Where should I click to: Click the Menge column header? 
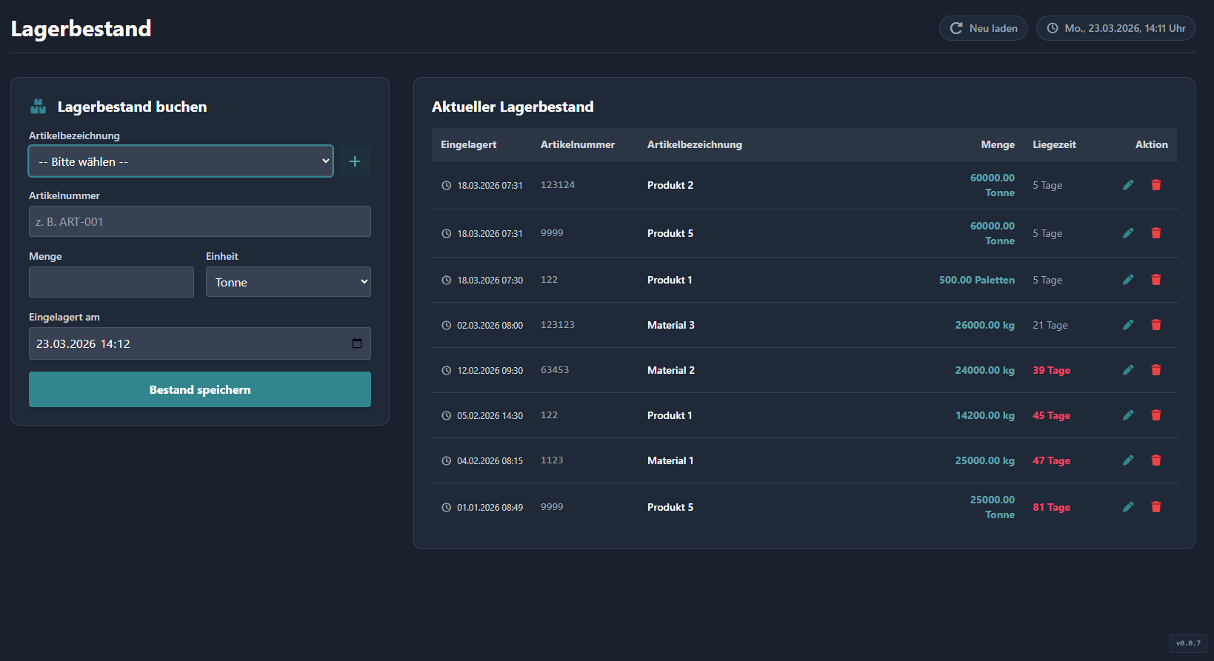(997, 144)
